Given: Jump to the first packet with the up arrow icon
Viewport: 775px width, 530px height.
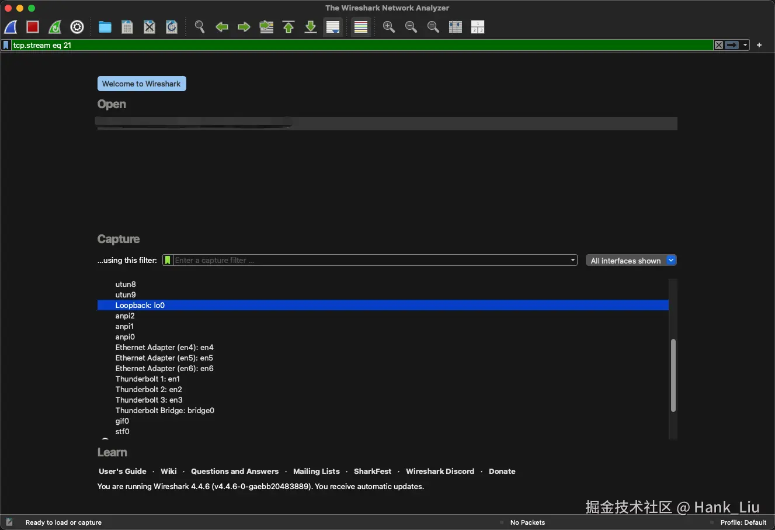Looking at the screenshot, I should tap(289, 27).
